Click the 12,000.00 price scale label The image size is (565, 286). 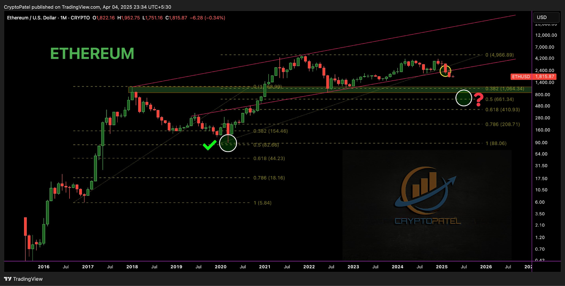546,35
